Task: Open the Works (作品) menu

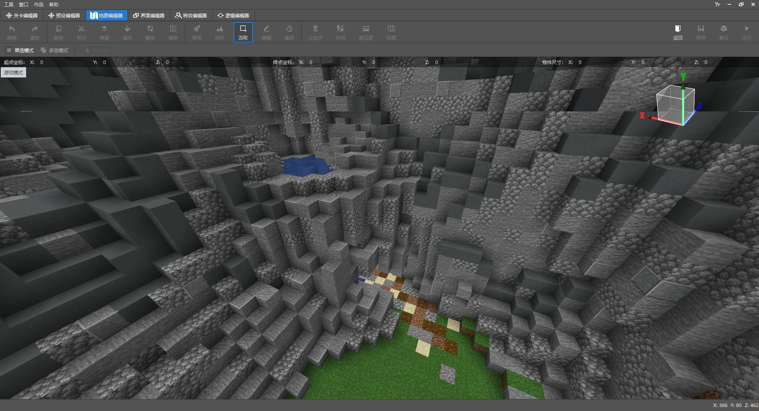Action: pyautogui.click(x=39, y=4)
